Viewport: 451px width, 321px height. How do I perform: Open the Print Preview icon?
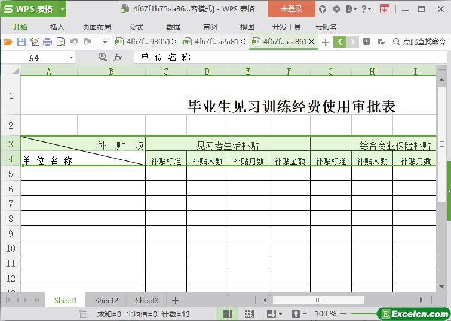(60, 42)
